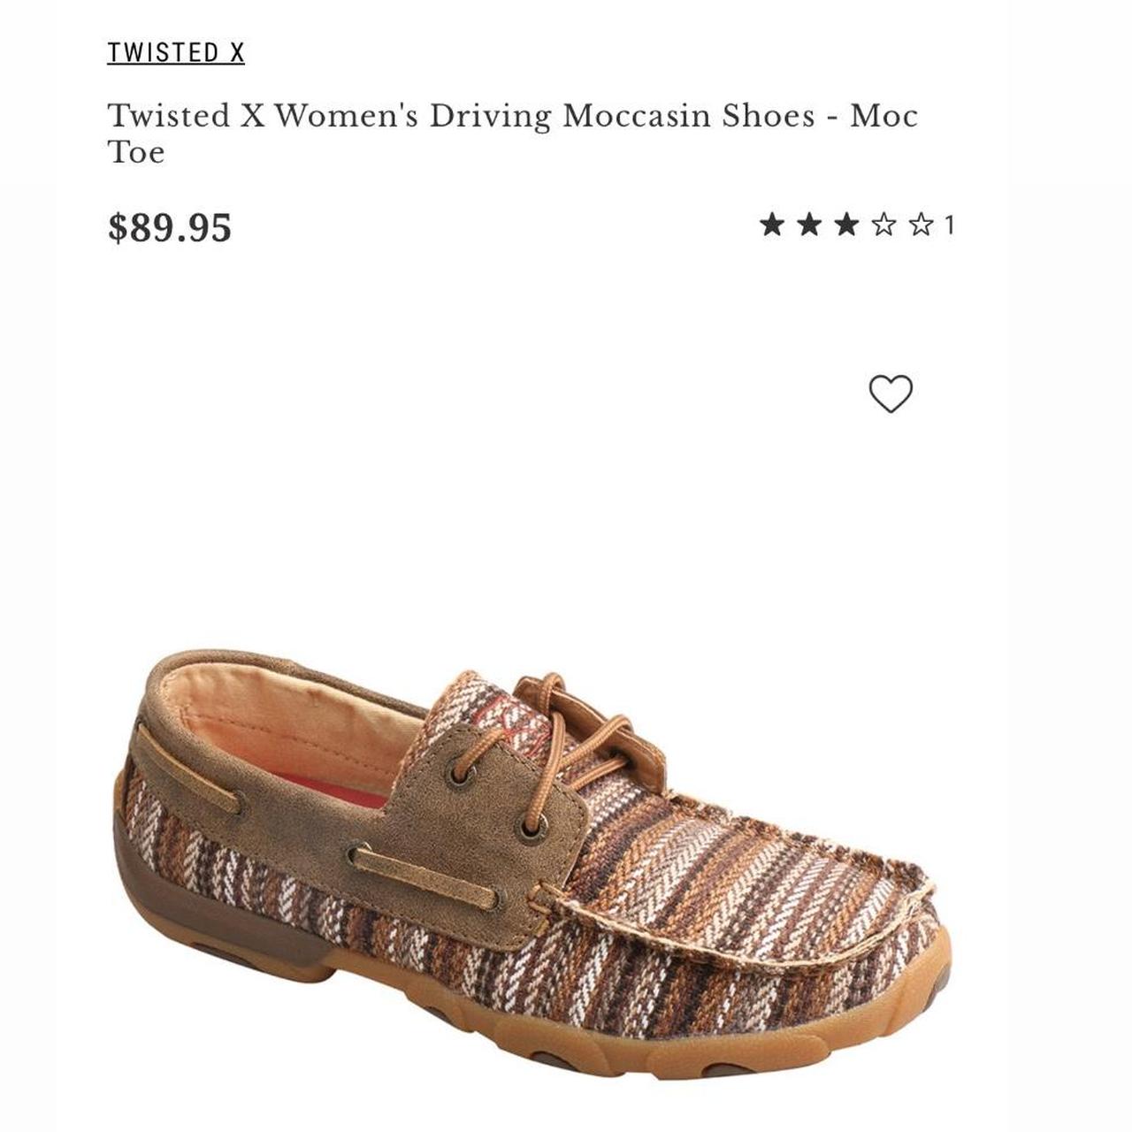Click the fourth empty rating star
This screenshot has width=1132, height=1132.
(x=883, y=225)
